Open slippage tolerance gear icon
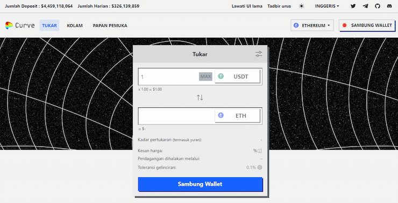The image size is (398, 203). click(x=260, y=167)
